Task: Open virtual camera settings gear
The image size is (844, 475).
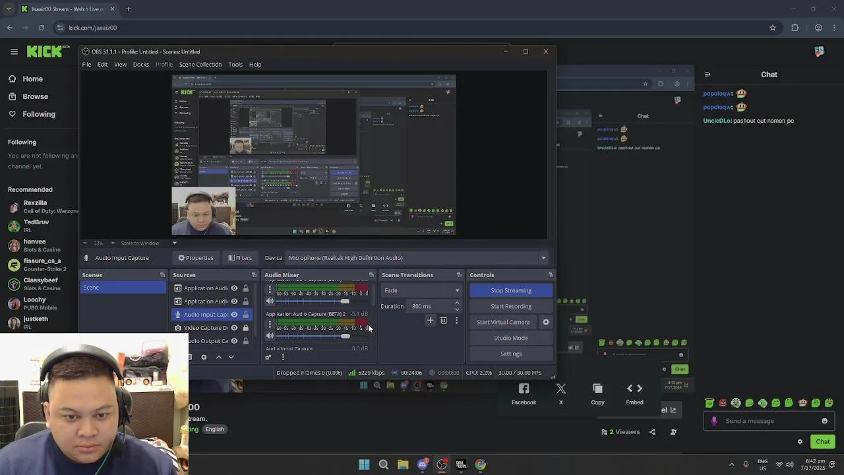Action: pyautogui.click(x=546, y=322)
